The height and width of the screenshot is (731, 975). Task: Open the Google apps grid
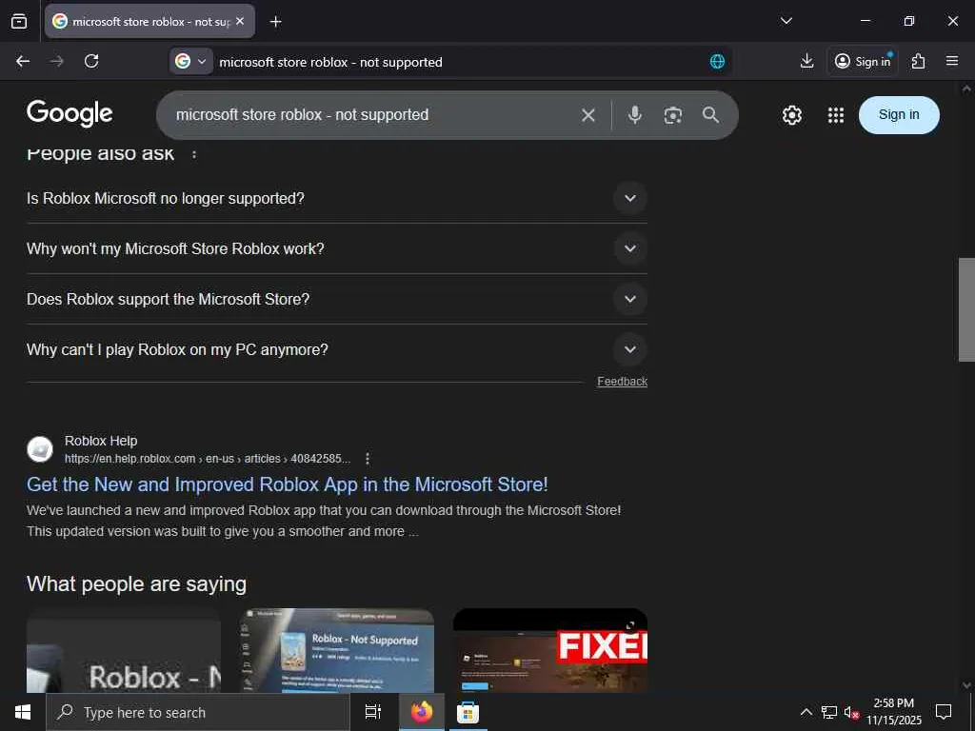click(836, 115)
